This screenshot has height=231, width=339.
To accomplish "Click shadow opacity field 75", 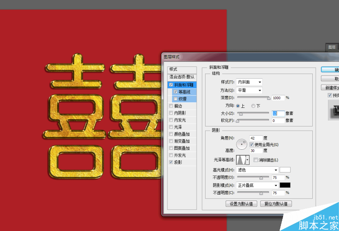I will point(278,193).
